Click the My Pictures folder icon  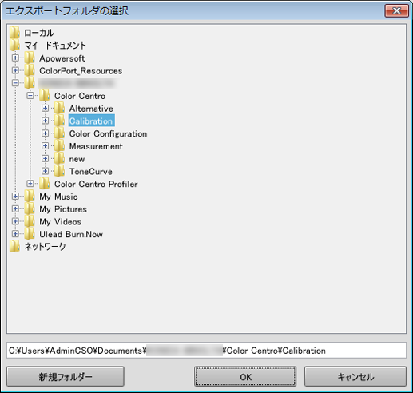point(30,208)
